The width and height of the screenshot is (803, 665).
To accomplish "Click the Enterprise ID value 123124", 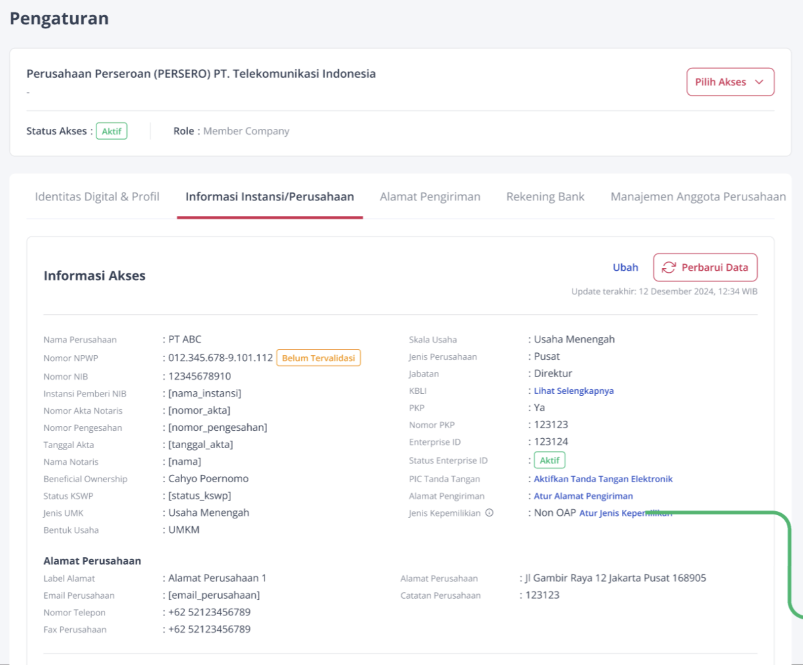I will coord(551,442).
